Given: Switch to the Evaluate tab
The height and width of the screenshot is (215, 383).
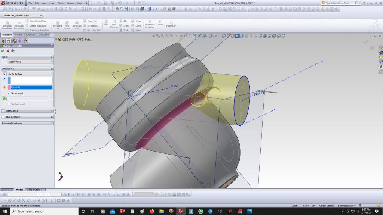Looking at the screenshot, I should pos(31,35).
